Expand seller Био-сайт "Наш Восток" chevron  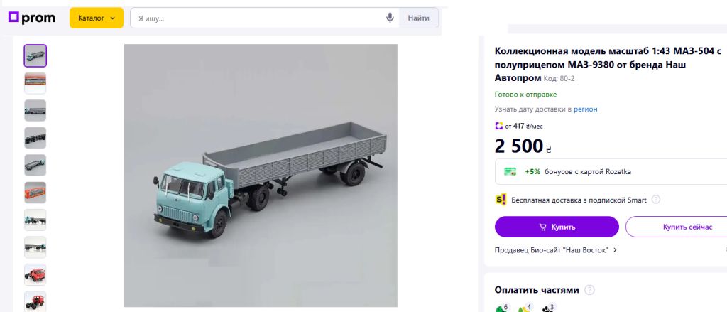(x=616, y=249)
